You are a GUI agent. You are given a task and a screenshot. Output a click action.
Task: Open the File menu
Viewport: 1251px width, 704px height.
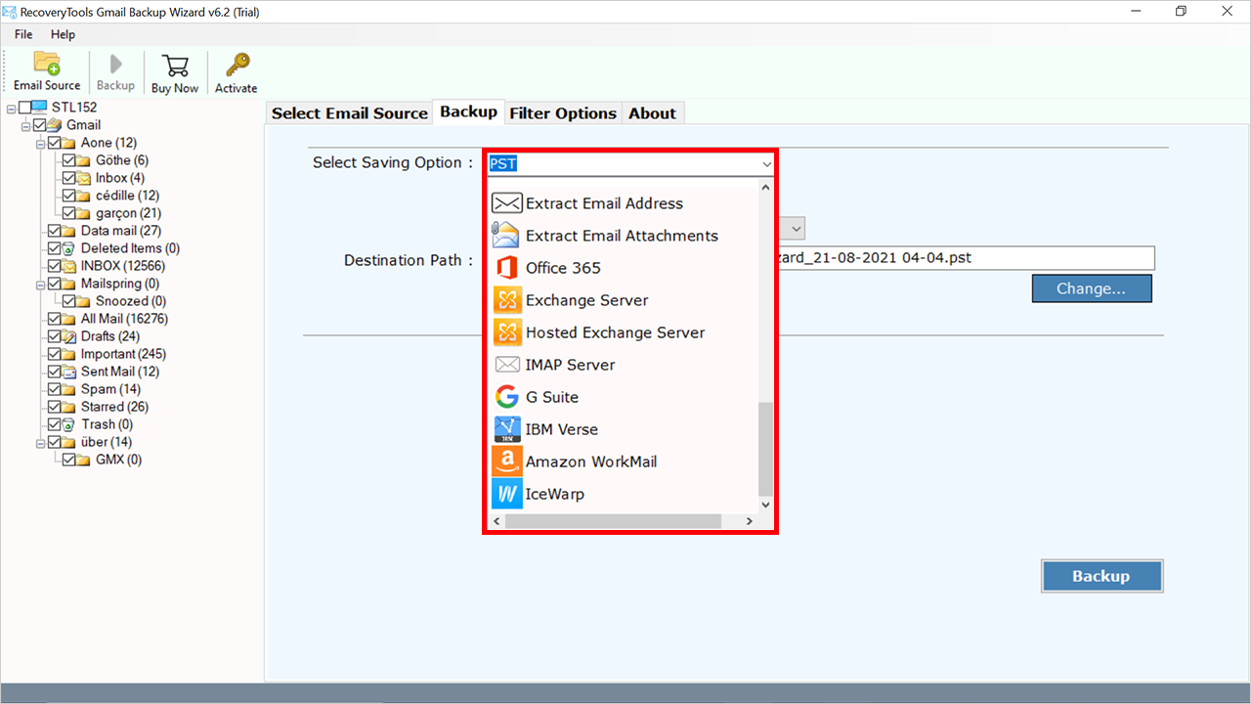[23, 34]
